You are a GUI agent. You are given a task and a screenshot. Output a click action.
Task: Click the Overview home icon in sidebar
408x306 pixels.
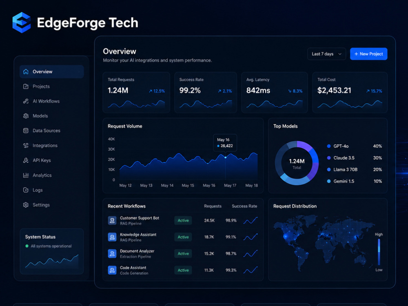pos(26,71)
